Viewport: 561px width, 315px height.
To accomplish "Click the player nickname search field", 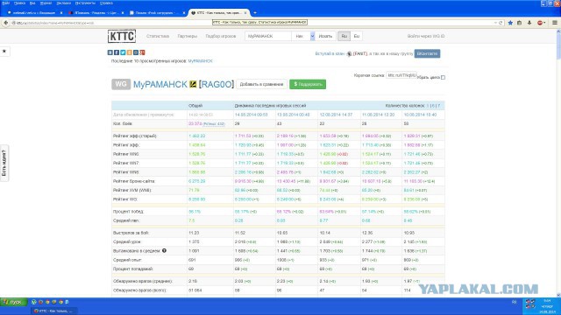I will click(x=268, y=36).
